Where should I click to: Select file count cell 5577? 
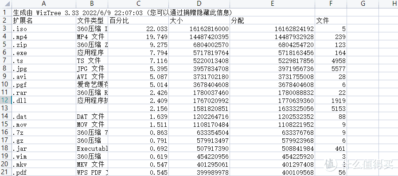(331, 69)
